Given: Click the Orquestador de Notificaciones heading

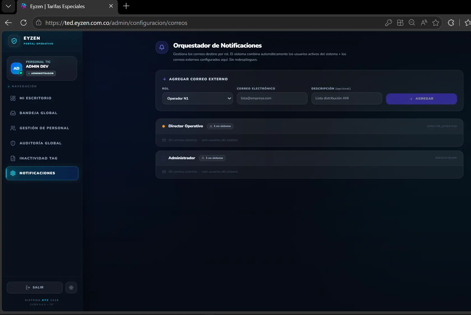Looking at the screenshot, I should (x=217, y=46).
